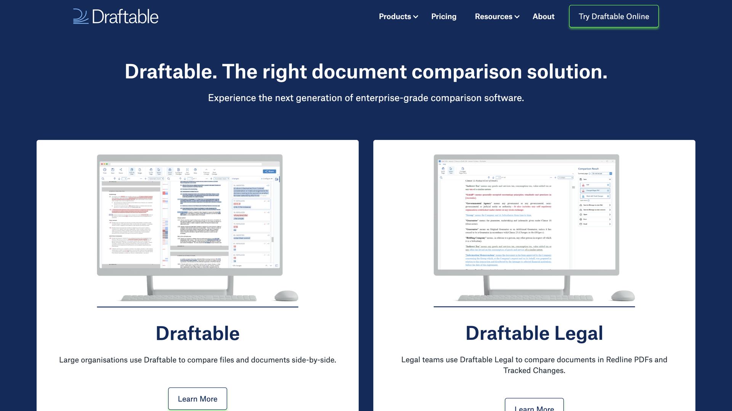The image size is (732, 411).
Task: Select the Print icon in the comparison toolbar
Action: 105,170
